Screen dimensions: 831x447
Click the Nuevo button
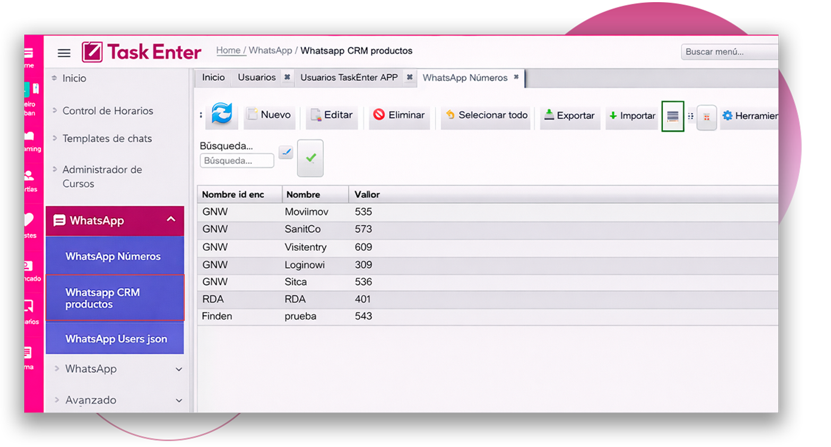(x=270, y=115)
